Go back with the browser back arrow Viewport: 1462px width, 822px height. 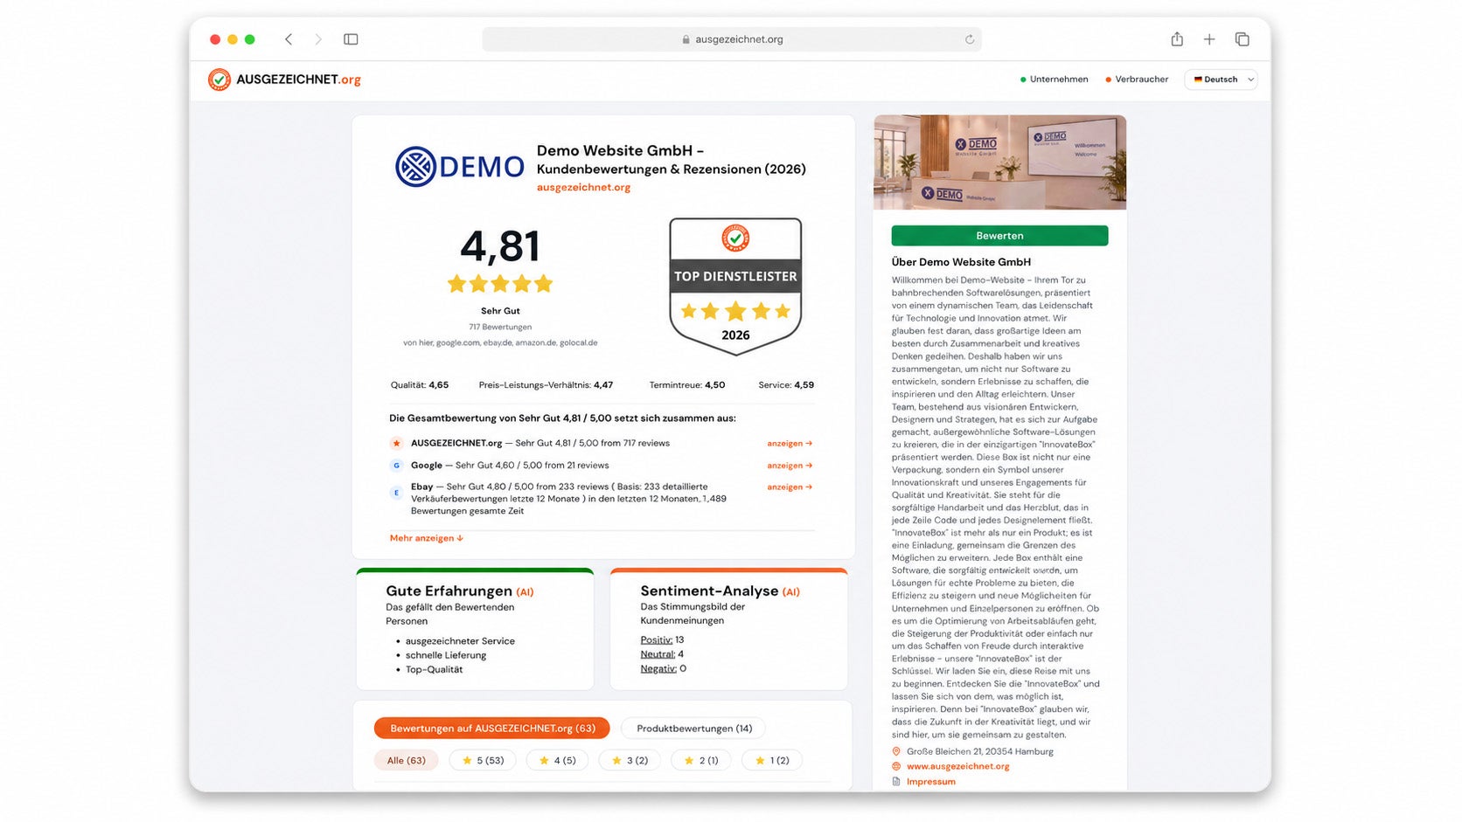coord(289,39)
